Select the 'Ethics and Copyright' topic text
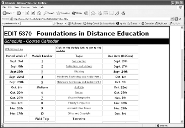Screen dimensions: 185x128 pyautogui.click(x=79, y=113)
